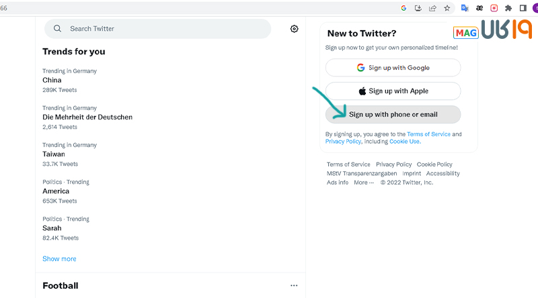Image resolution: width=538 pixels, height=298 pixels.
Task: Expand the More footer menu
Action: click(364, 183)
